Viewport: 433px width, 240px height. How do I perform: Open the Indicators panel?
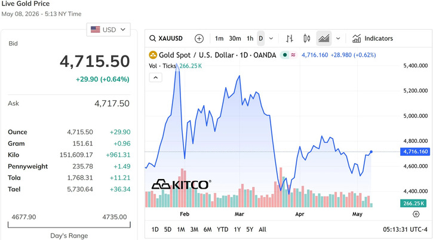coord(373,38)
